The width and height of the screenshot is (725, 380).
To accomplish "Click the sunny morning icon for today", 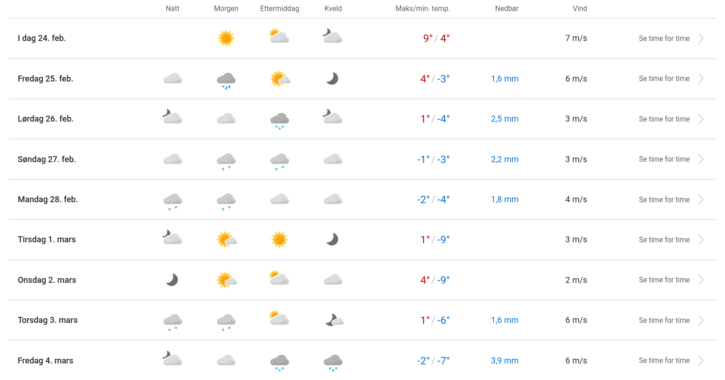I will point(226,38).
